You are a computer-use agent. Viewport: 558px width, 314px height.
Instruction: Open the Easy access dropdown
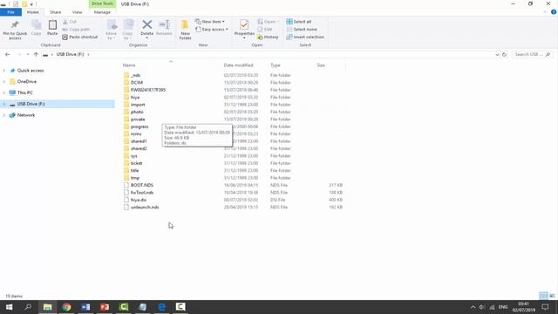tap(212, 29)
